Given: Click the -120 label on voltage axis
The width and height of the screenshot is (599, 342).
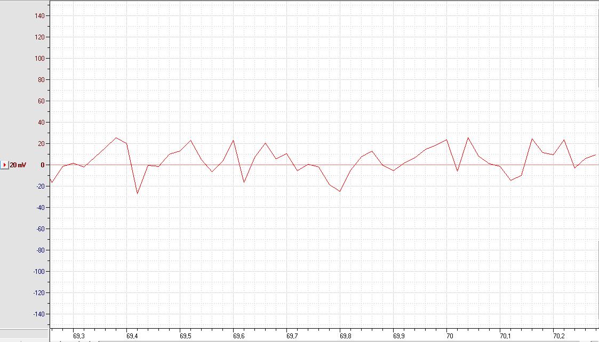Looking at the screenshot, I should click(x=38, y=293).
